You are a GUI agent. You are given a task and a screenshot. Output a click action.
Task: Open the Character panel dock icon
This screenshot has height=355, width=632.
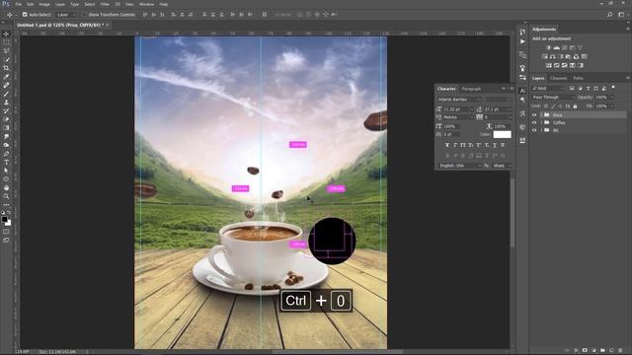point(522,91)
